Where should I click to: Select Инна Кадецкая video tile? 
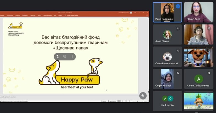(x=167, y=12)
